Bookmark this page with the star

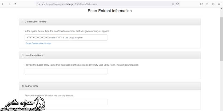point(177,4)
